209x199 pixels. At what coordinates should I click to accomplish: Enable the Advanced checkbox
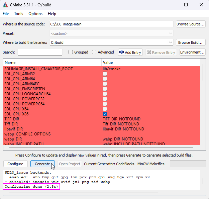pos(94,52)
